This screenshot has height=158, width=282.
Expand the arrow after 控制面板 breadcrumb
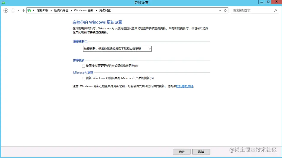point(51,10)
